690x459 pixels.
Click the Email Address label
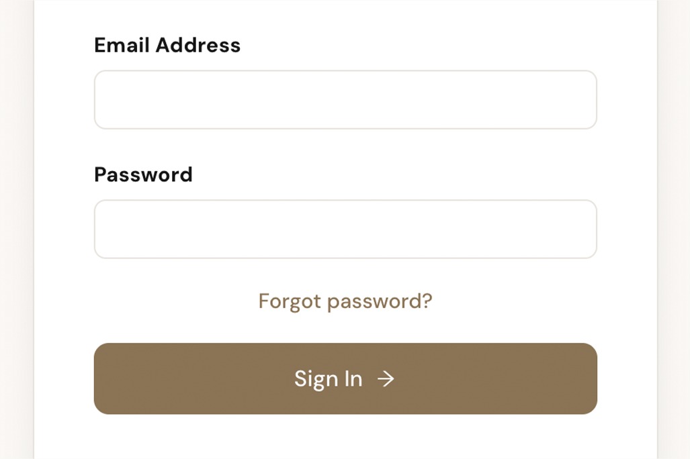(x=167, y=46)
